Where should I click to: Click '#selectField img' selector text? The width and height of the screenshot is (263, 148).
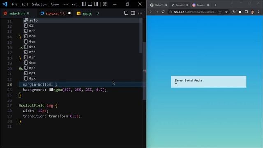[x=36, y=106]
